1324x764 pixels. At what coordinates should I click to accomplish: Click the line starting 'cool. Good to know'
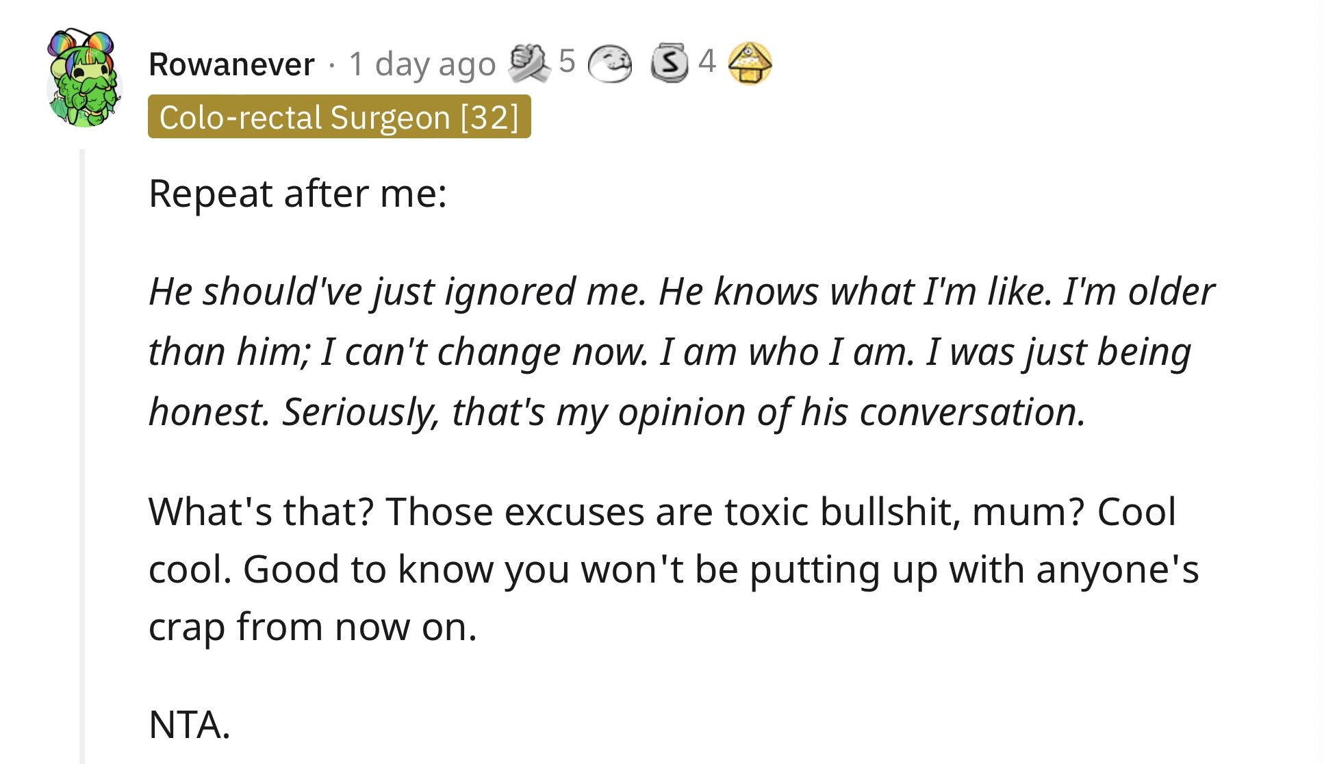pos(674,570)
